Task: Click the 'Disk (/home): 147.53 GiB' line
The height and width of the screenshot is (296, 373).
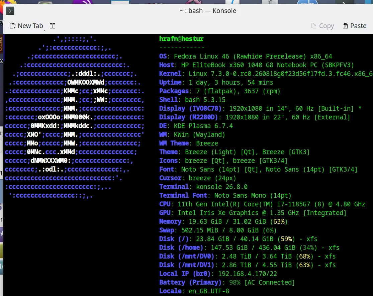Action: [249, 248]
